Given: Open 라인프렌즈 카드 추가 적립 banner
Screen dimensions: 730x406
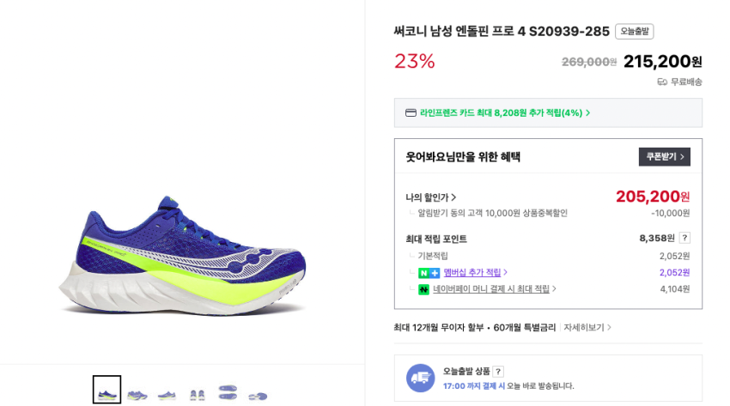Looking at the screenshot, I should pos(501,112).
